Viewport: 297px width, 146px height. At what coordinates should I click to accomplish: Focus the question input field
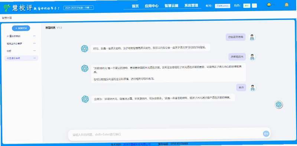[x=167, y=134]
